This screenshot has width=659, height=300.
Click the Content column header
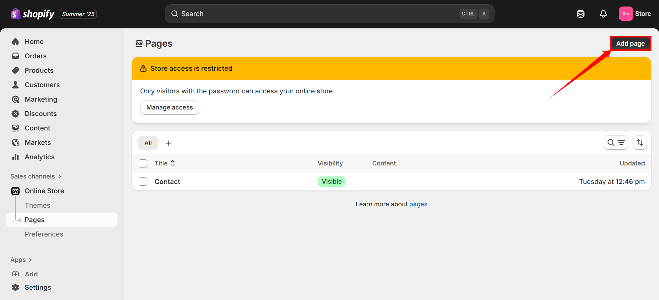tap(384, 163)
